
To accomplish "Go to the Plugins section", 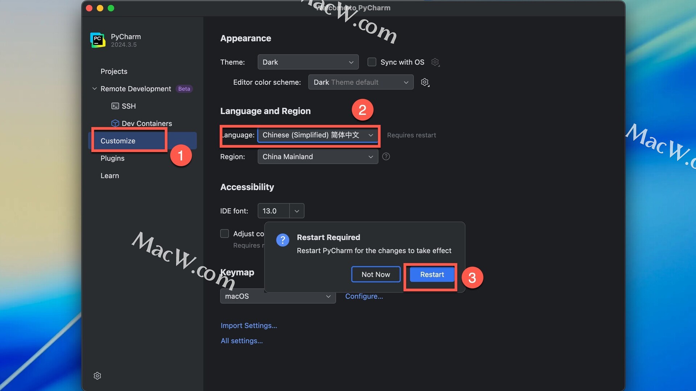I will (x=112, y=158).
